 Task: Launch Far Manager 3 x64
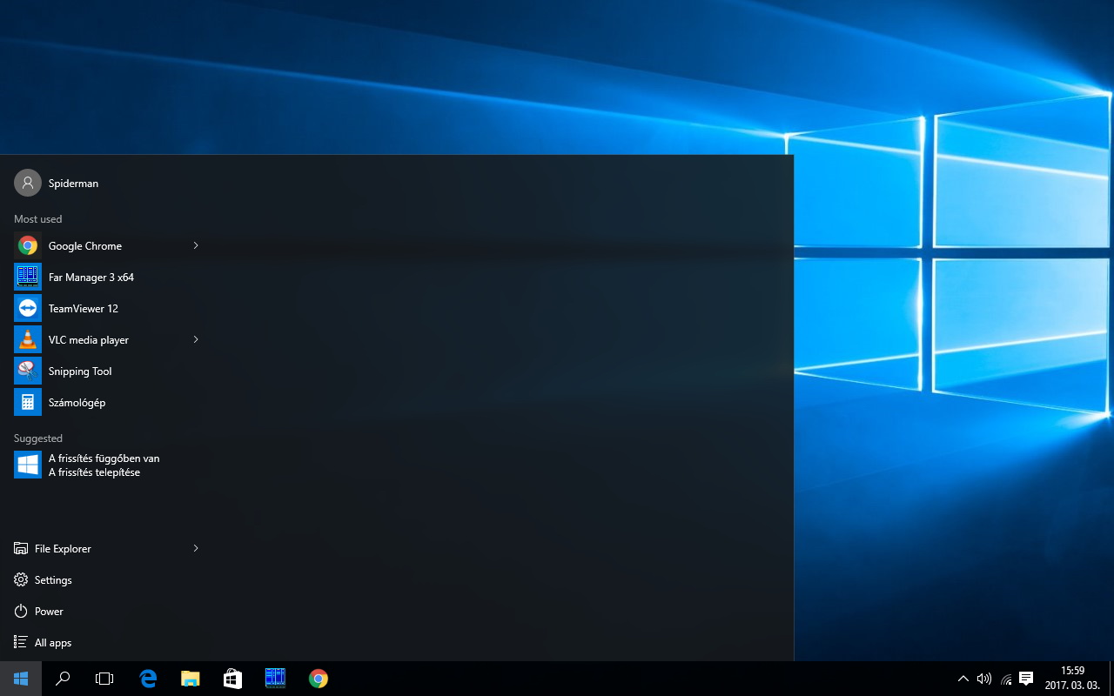91,278
